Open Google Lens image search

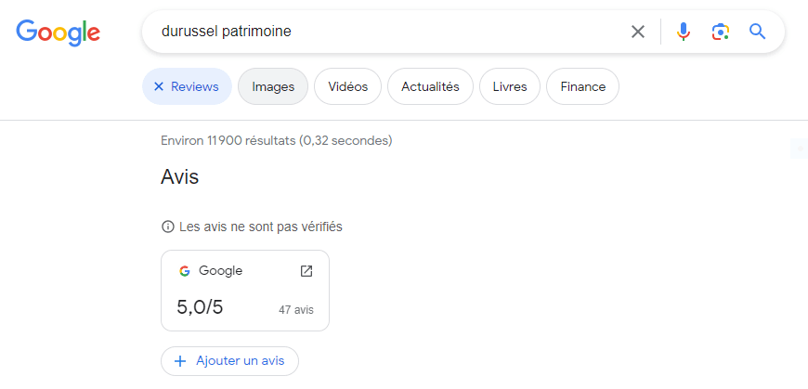coord(721,32)
